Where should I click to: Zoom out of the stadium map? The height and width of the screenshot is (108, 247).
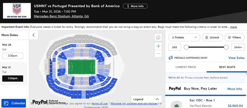[x=158, y=54]
